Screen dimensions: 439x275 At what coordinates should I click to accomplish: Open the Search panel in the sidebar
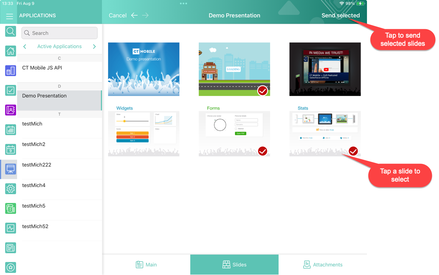click(10, 31)
